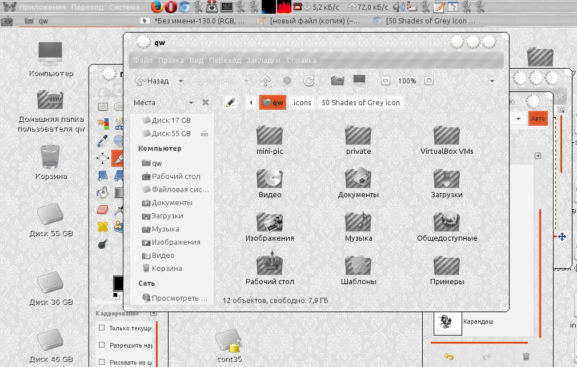Switch to the *Без имени-130.0 taskbar window
This screenshot has width=577, height=367.
click(x=194, y=21)
